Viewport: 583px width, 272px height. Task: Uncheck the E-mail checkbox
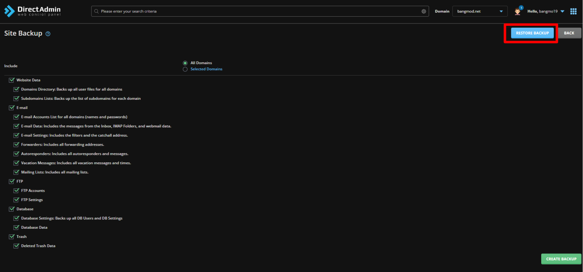11,107
